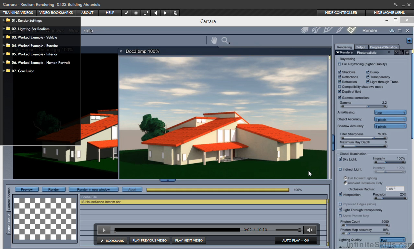This screenshot has width=414, height=249.
Task: Go to previous video triangle icon
Action: coord(155,13)
